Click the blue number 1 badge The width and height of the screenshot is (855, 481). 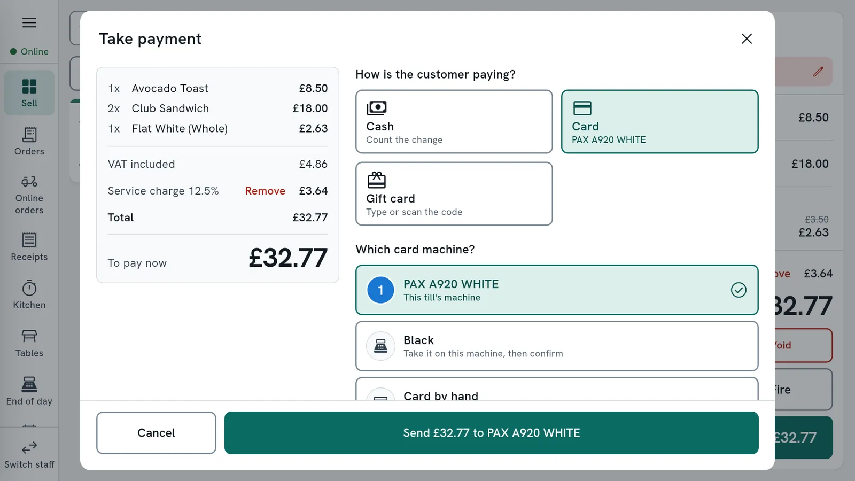pos(380,290)
